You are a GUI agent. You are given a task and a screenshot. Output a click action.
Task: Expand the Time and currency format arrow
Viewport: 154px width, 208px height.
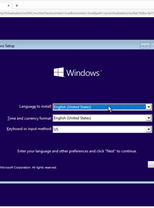tap(149, 118)
